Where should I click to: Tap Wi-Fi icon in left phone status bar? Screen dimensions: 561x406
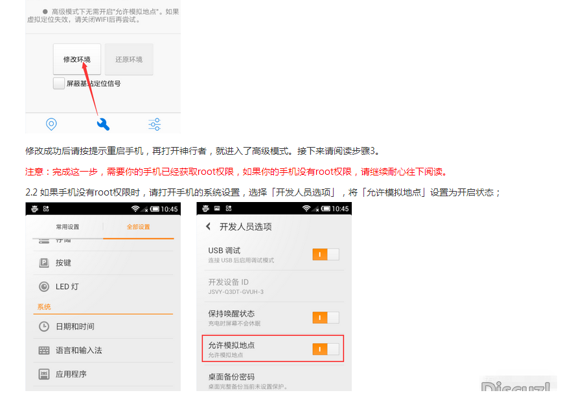tap(135, 209)
